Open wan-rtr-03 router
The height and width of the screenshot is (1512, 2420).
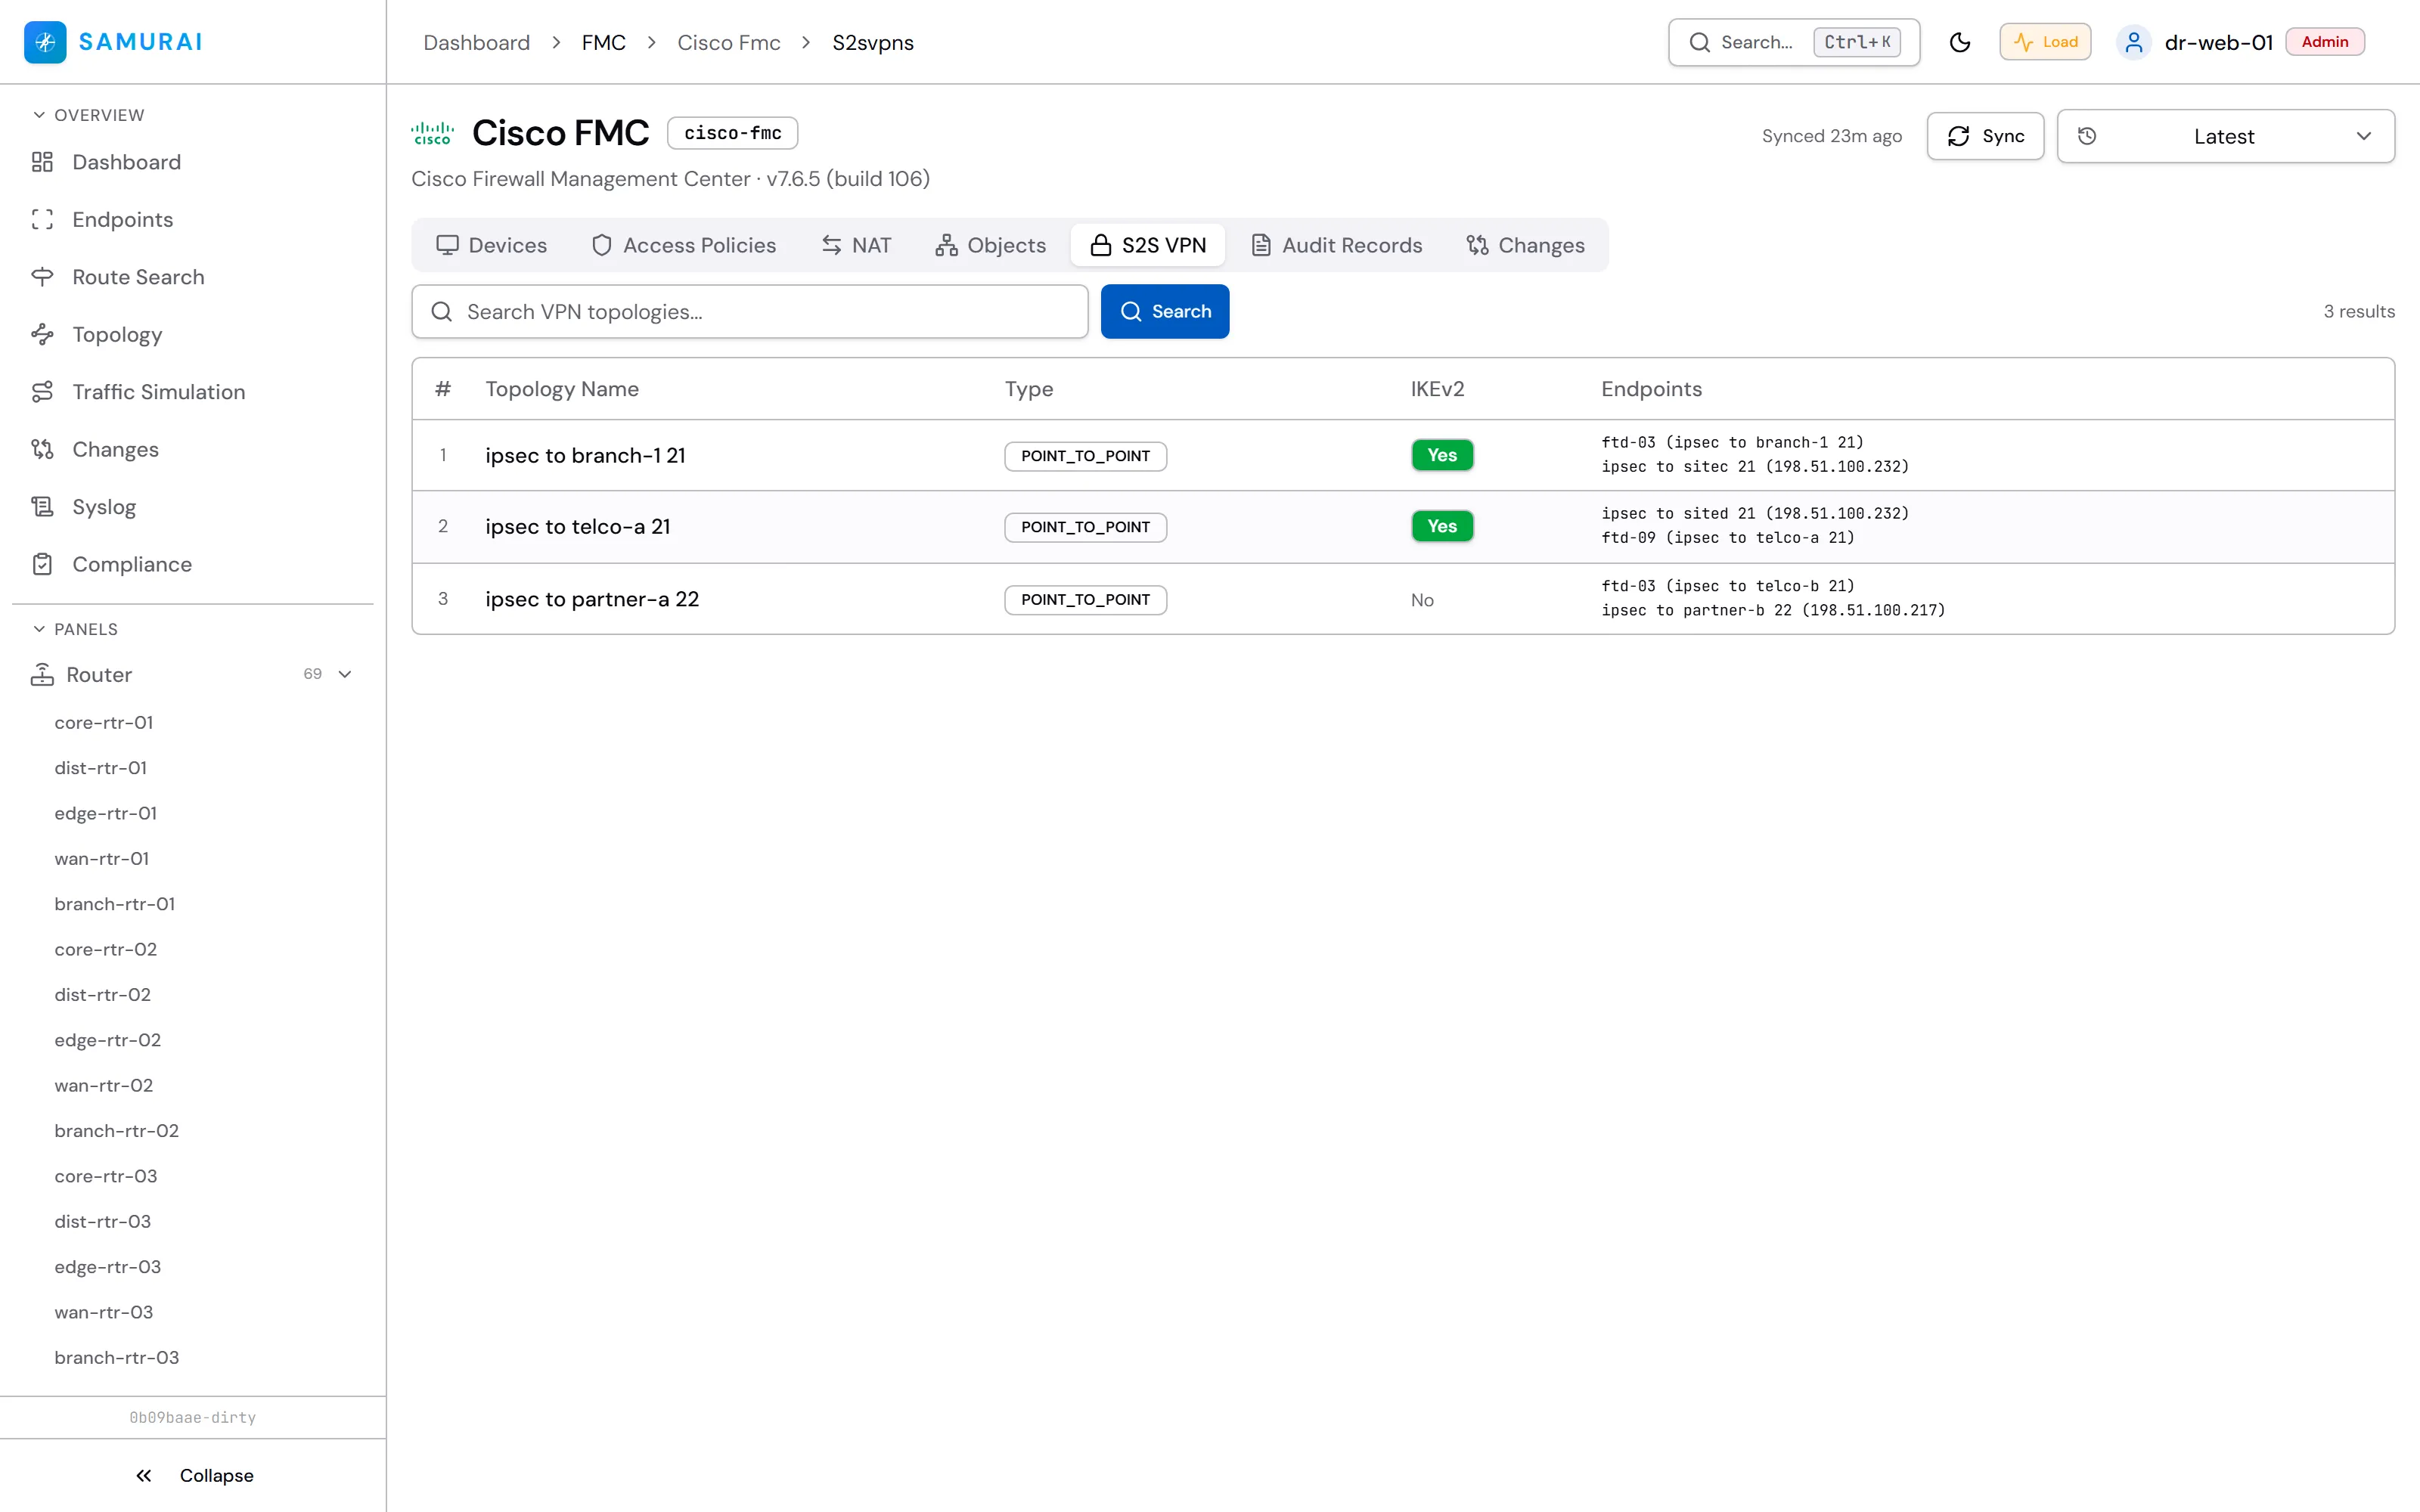pos(104,1312)
